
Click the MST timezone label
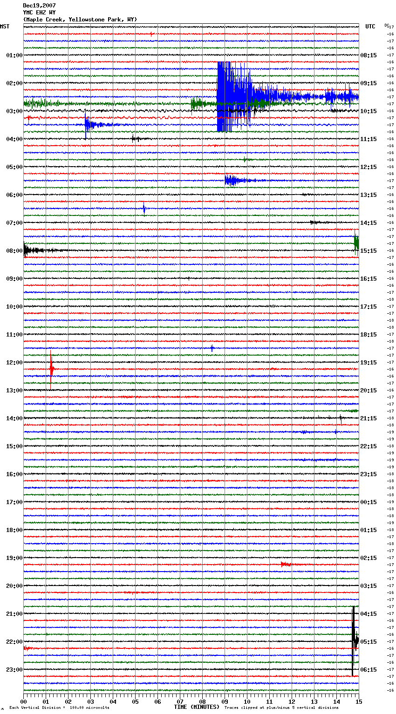(5, 27)
